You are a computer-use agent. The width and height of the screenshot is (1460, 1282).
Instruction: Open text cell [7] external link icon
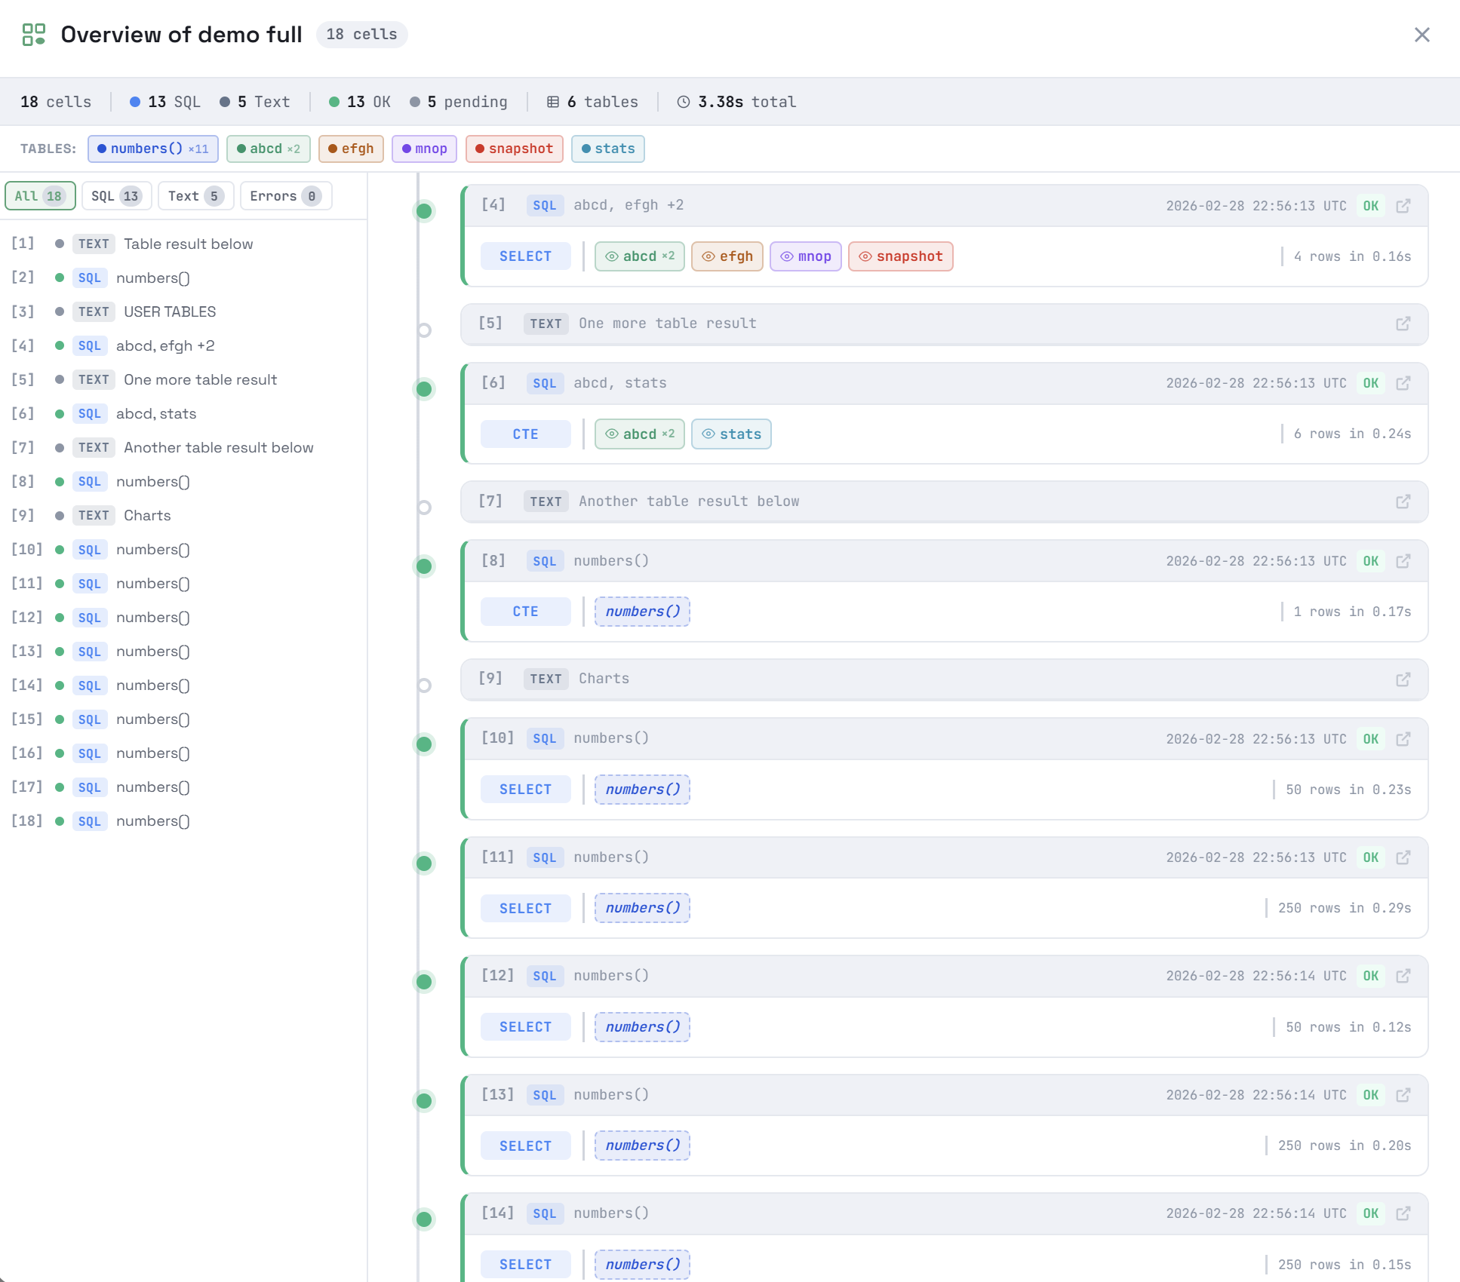[1403, 501]
